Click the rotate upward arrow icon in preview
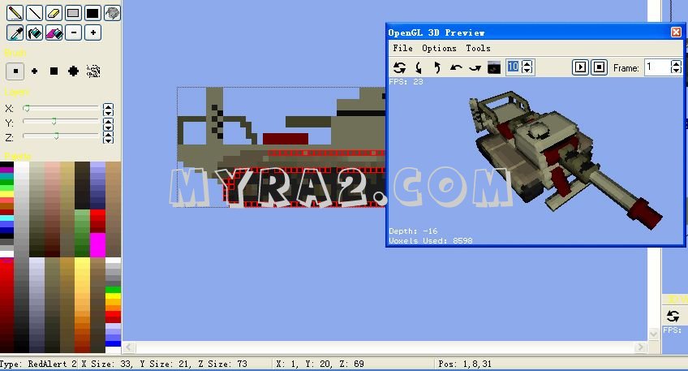Image resolution: width=688 pixels, height=371 pixels. click(437, 67)
